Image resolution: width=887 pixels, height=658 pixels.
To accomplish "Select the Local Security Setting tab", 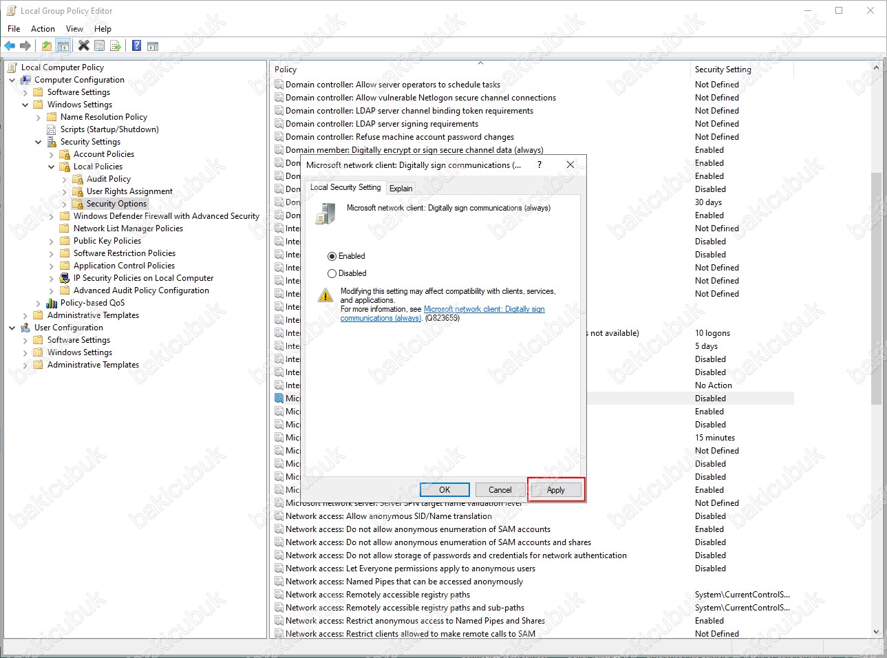I will tap(345, 187).
